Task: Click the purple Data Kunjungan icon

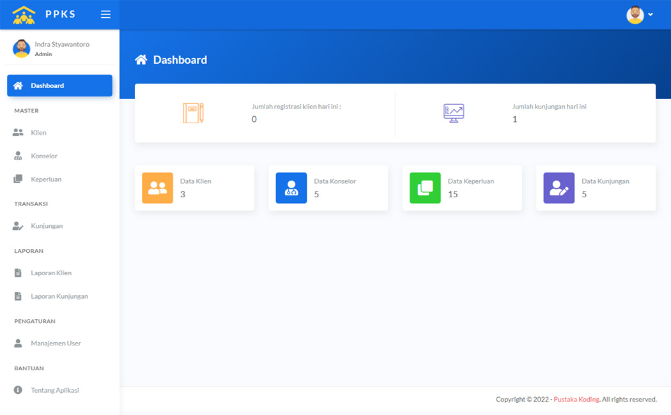Action: point(559,188)
